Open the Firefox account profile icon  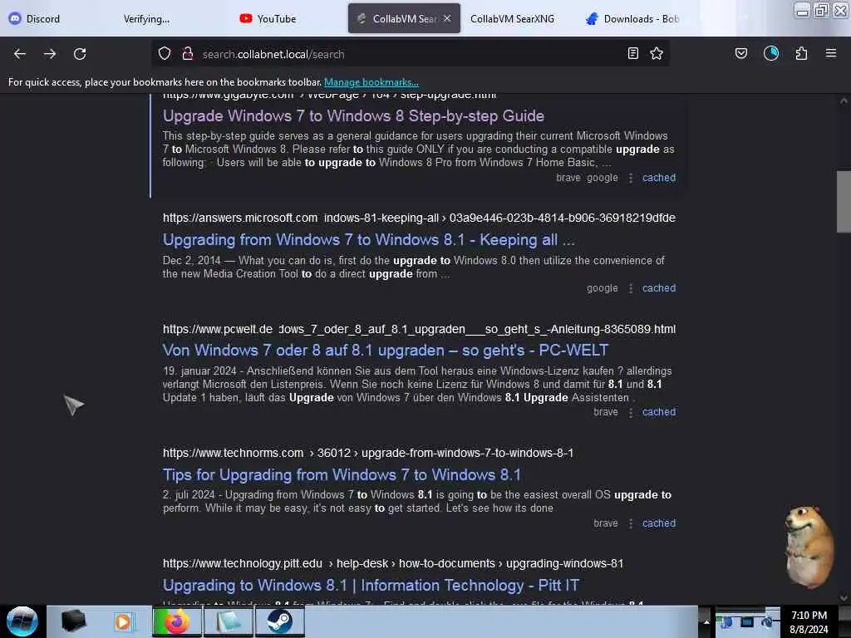pos(771,53)
